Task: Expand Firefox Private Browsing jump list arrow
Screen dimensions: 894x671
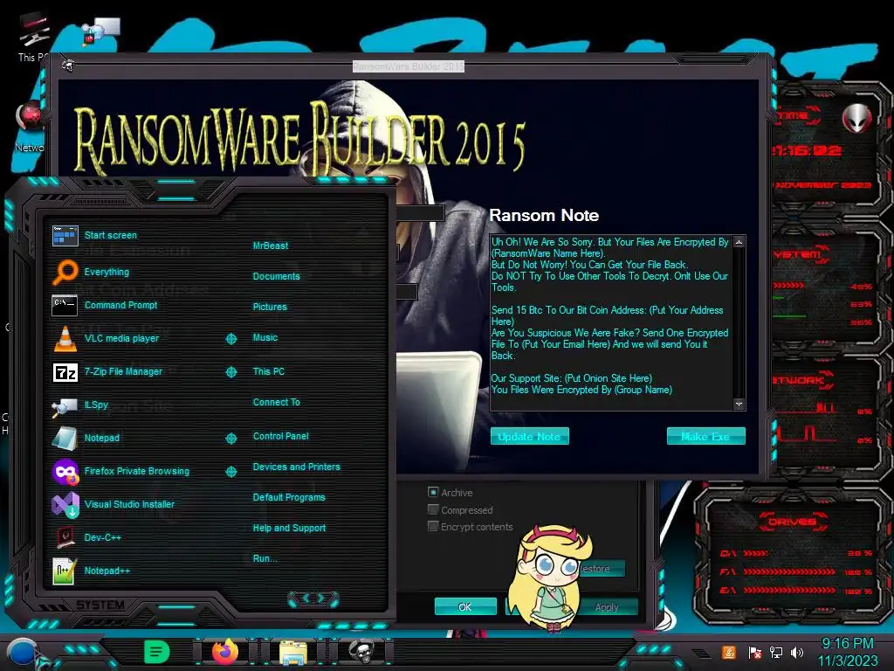Action: click(230, 471)
